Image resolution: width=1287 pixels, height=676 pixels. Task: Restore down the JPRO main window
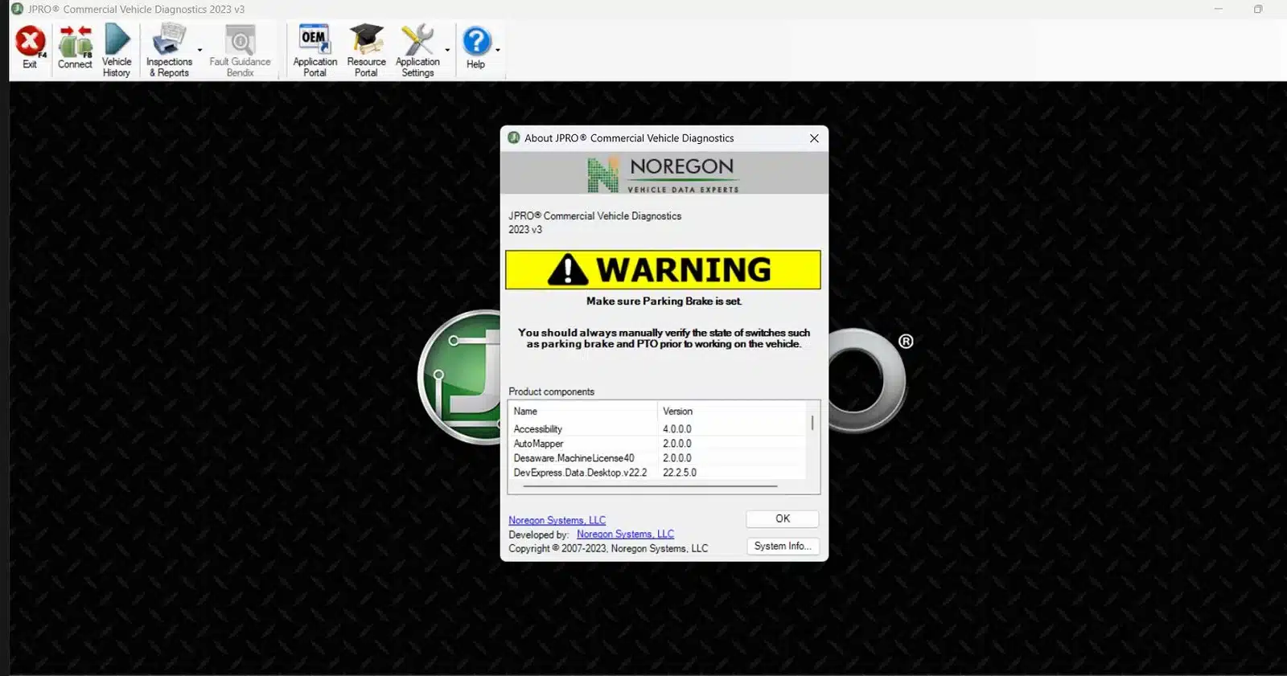point(1258,9)
